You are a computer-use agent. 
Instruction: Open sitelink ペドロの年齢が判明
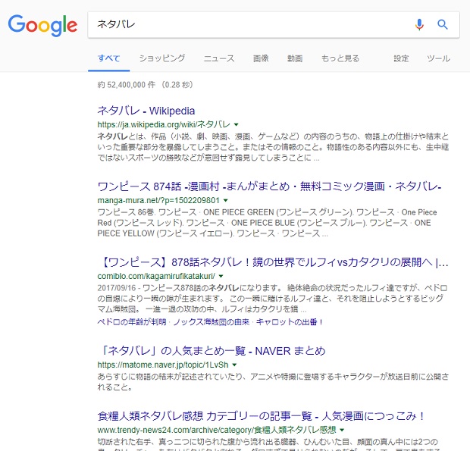pyautogui.click(x=132, y=322)
